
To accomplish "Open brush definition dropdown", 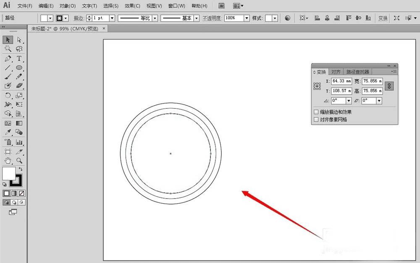I will 197,18.
